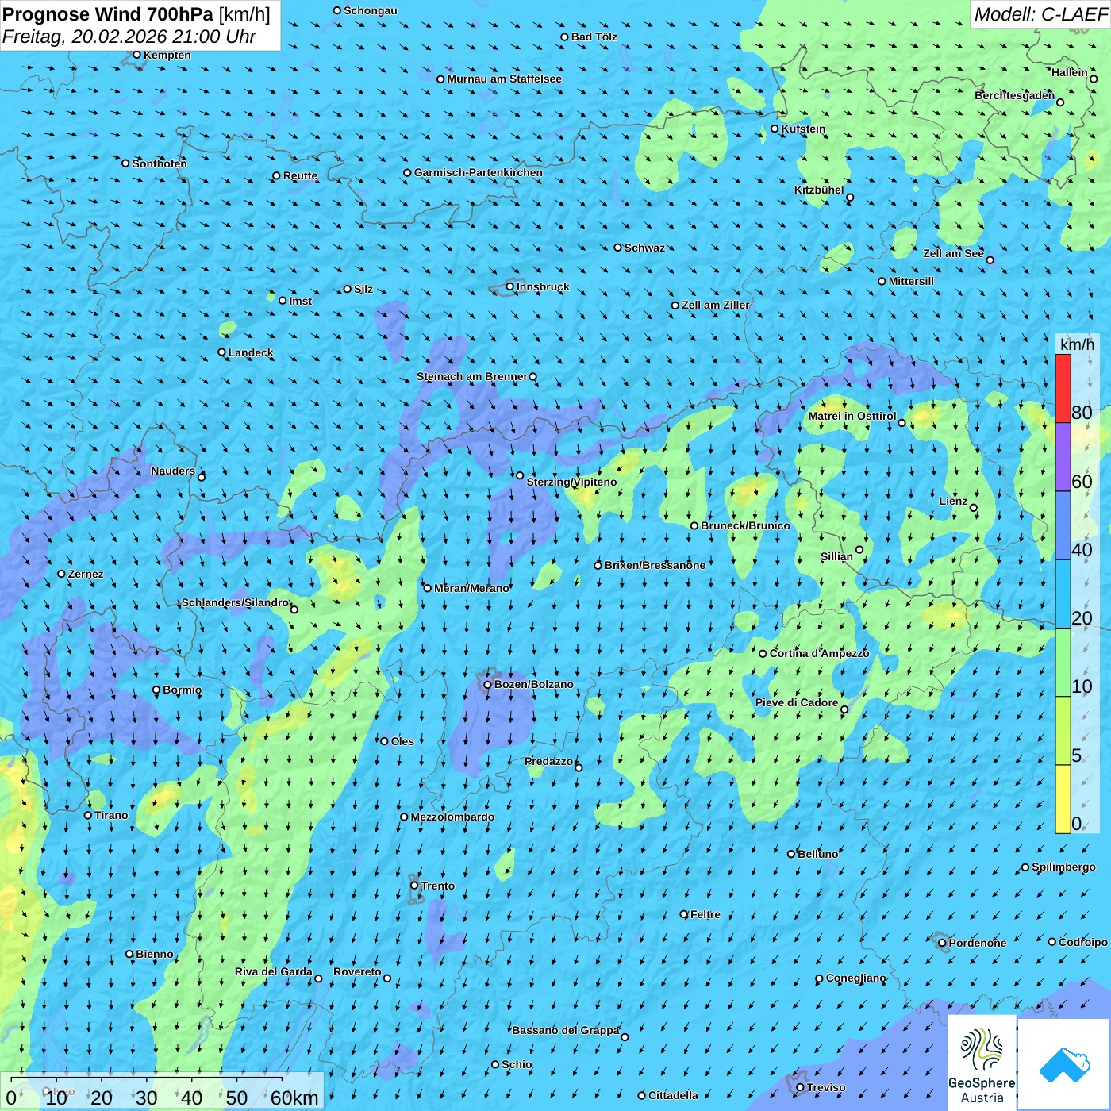Pick the light-blue legend segment between 20 and 40
Image resolution: width=1111 pixels, height=1111 pixels.
coord(1063,594)
